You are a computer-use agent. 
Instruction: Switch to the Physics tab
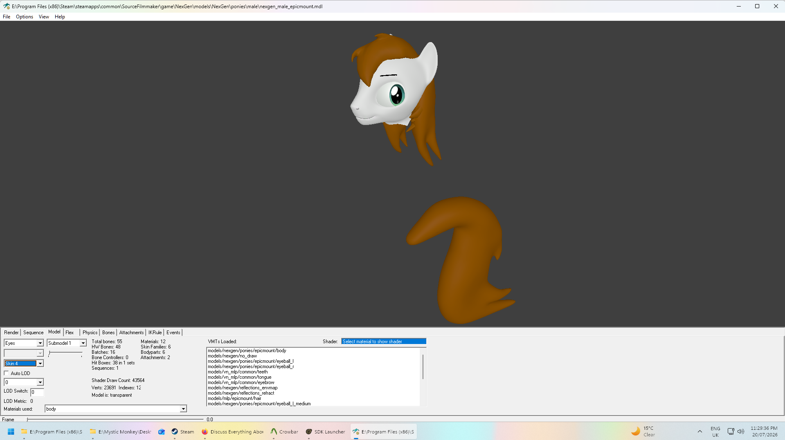coord(90,333)
